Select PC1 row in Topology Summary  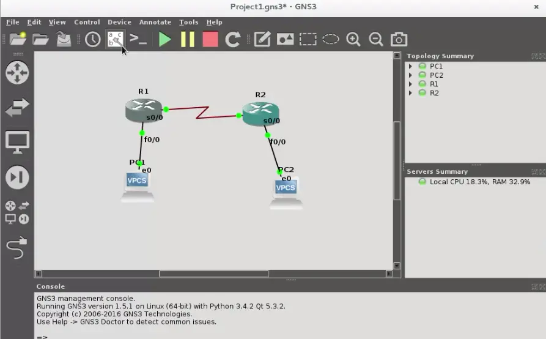coord(475,66)
